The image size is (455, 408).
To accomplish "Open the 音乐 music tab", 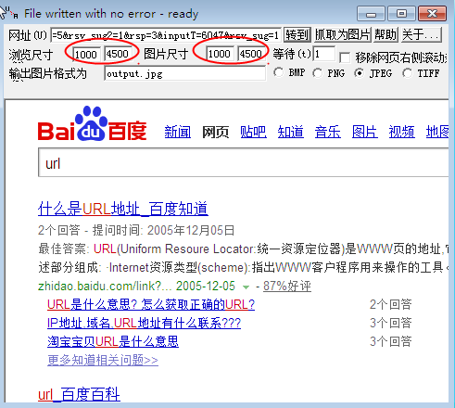I will [x=328, y=132].
